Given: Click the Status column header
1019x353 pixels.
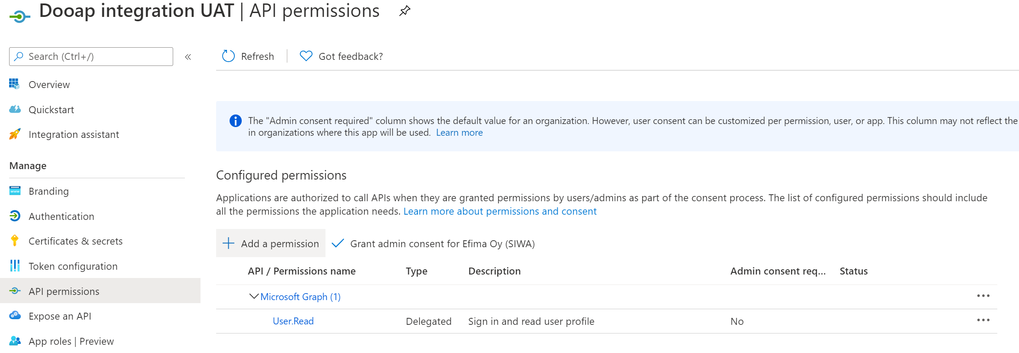Looking at the screenshot, I should pyautogui.click(x=854, y=271).
